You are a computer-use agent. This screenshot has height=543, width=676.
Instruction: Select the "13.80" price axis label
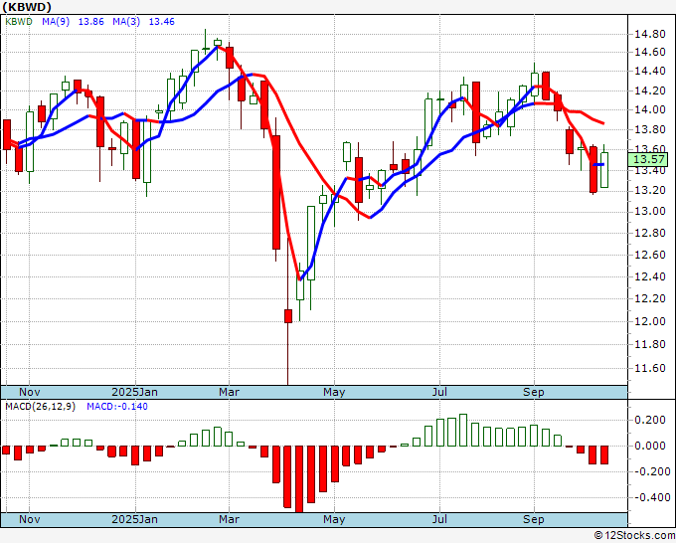pos(650,129)
